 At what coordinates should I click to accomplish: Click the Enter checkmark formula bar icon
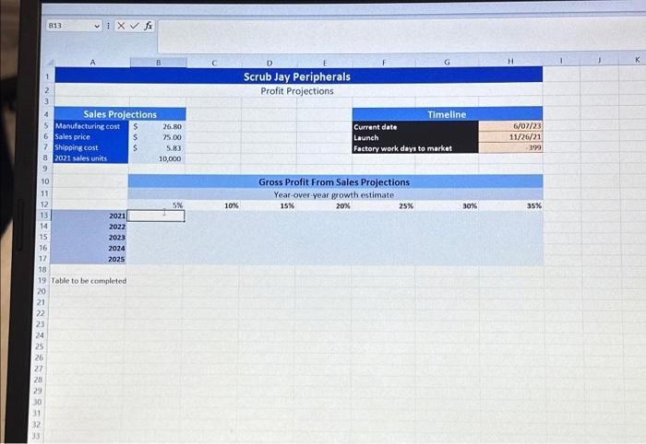click(135, 26)
